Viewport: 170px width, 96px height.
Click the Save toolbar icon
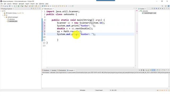pyautogui.click(x=5, y=6)
